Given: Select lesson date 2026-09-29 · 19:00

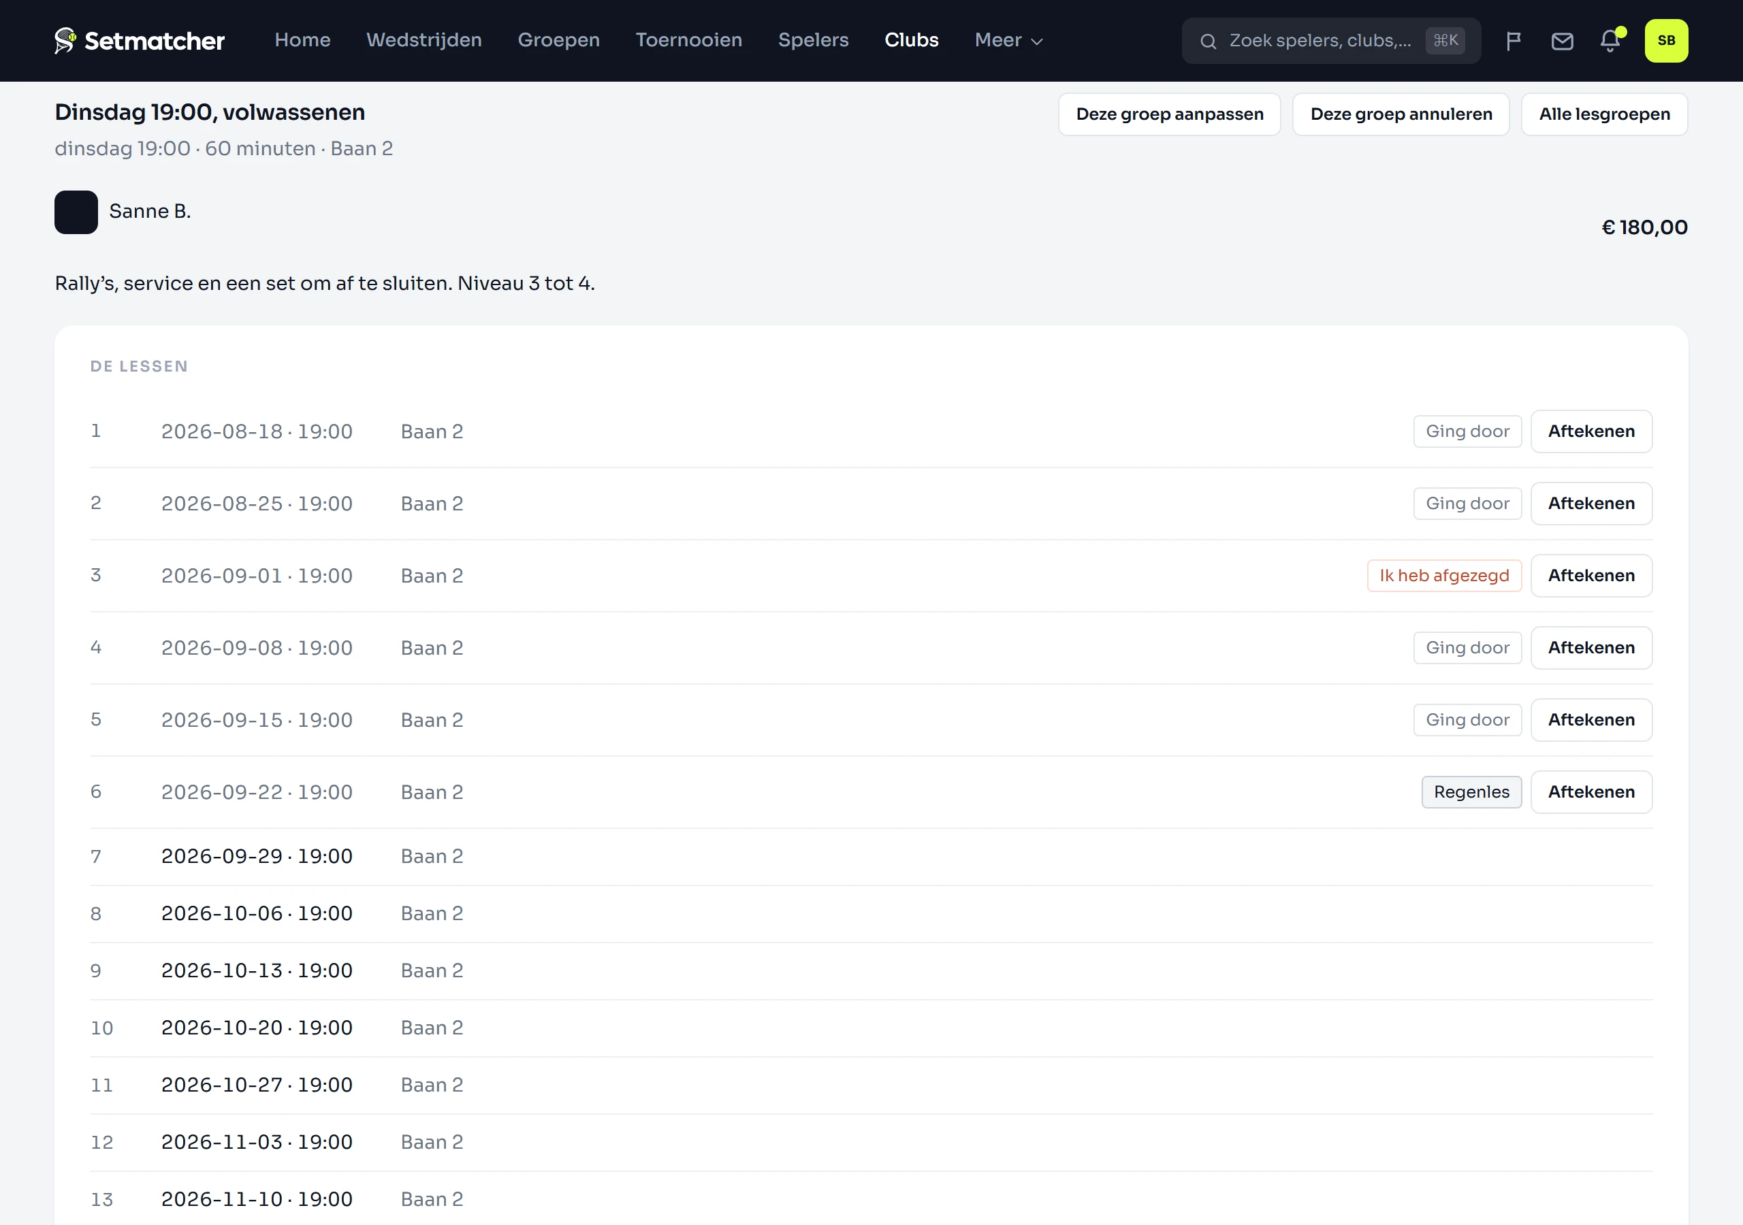Looking at the screenshot, I should [257, 856].
